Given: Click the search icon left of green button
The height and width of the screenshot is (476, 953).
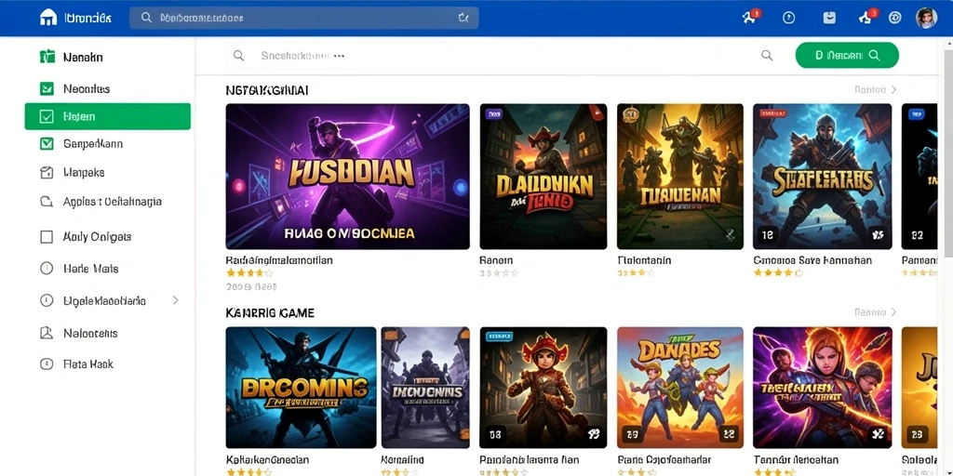Looking at the screenshot, I should [767, 56].
